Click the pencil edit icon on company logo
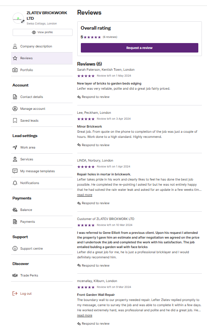 click(x=22, y=21)
